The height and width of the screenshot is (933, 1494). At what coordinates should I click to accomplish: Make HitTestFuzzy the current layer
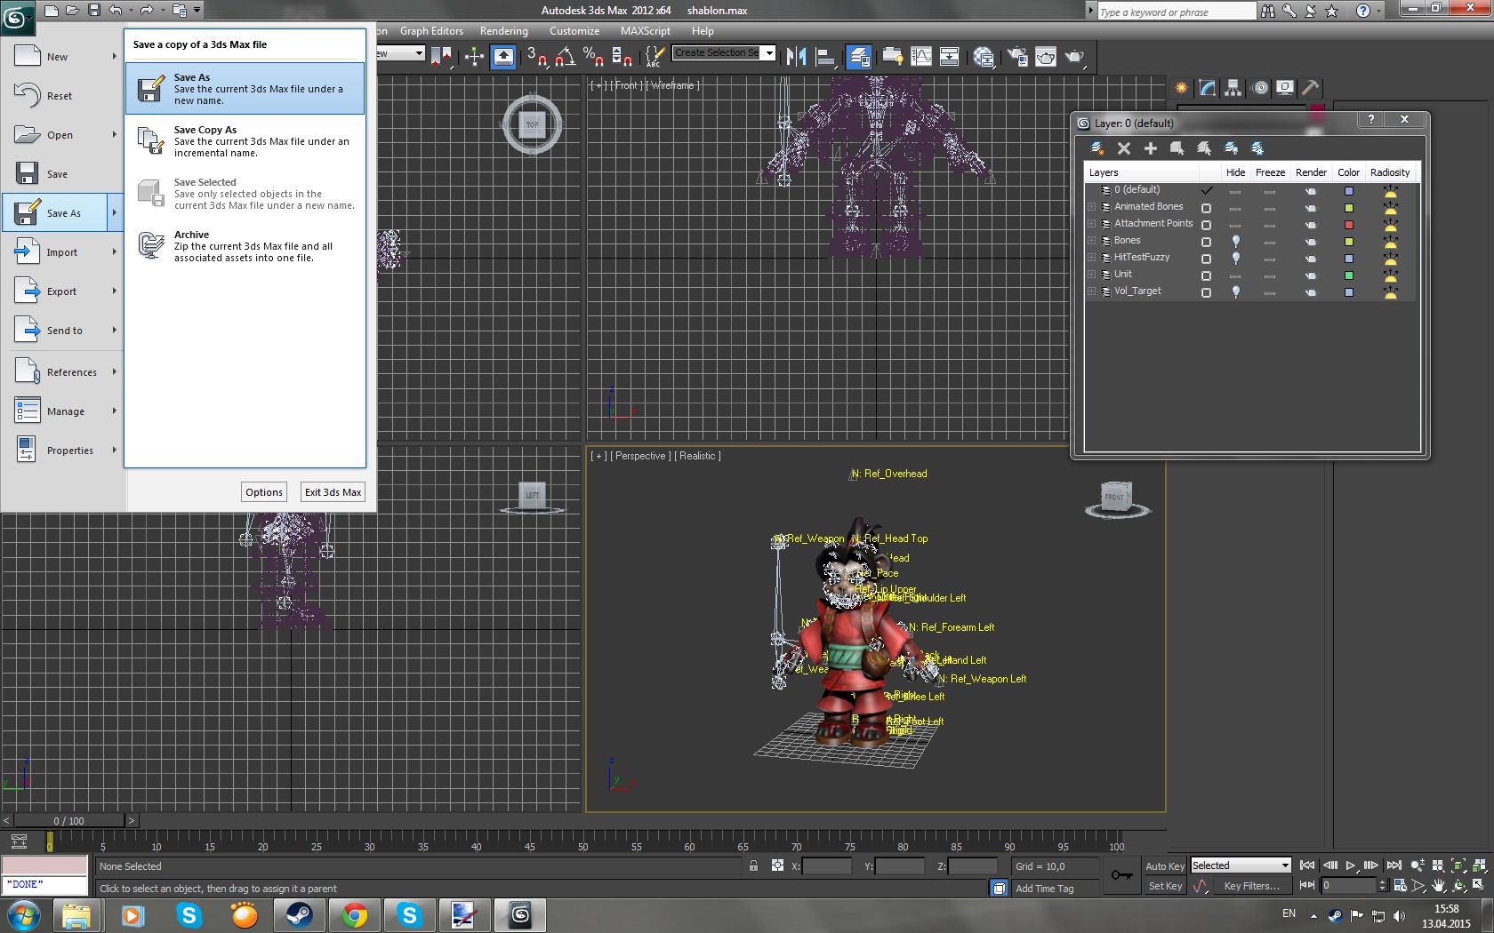point(1206,259)
